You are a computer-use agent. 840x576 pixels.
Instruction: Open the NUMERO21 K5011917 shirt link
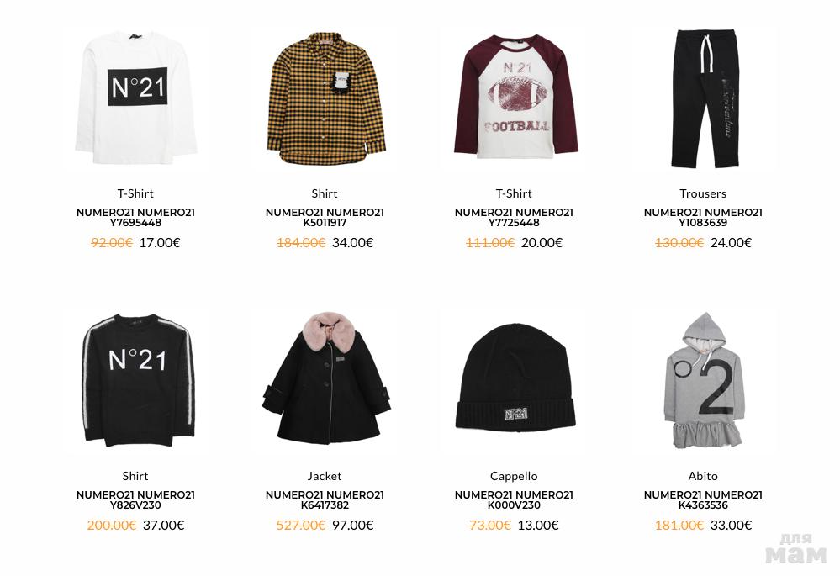point(325,217)
